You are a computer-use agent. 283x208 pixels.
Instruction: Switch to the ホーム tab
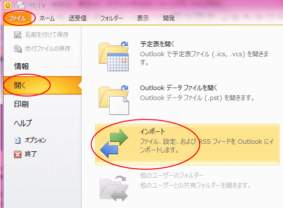(x=47, y=18)
